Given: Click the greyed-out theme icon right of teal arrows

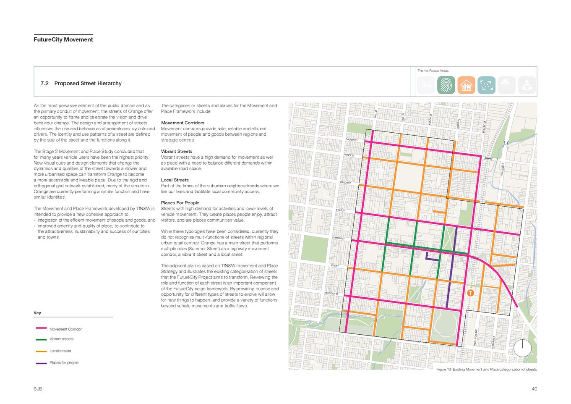Looking at the screenshot, I should [x=506, y=85].
